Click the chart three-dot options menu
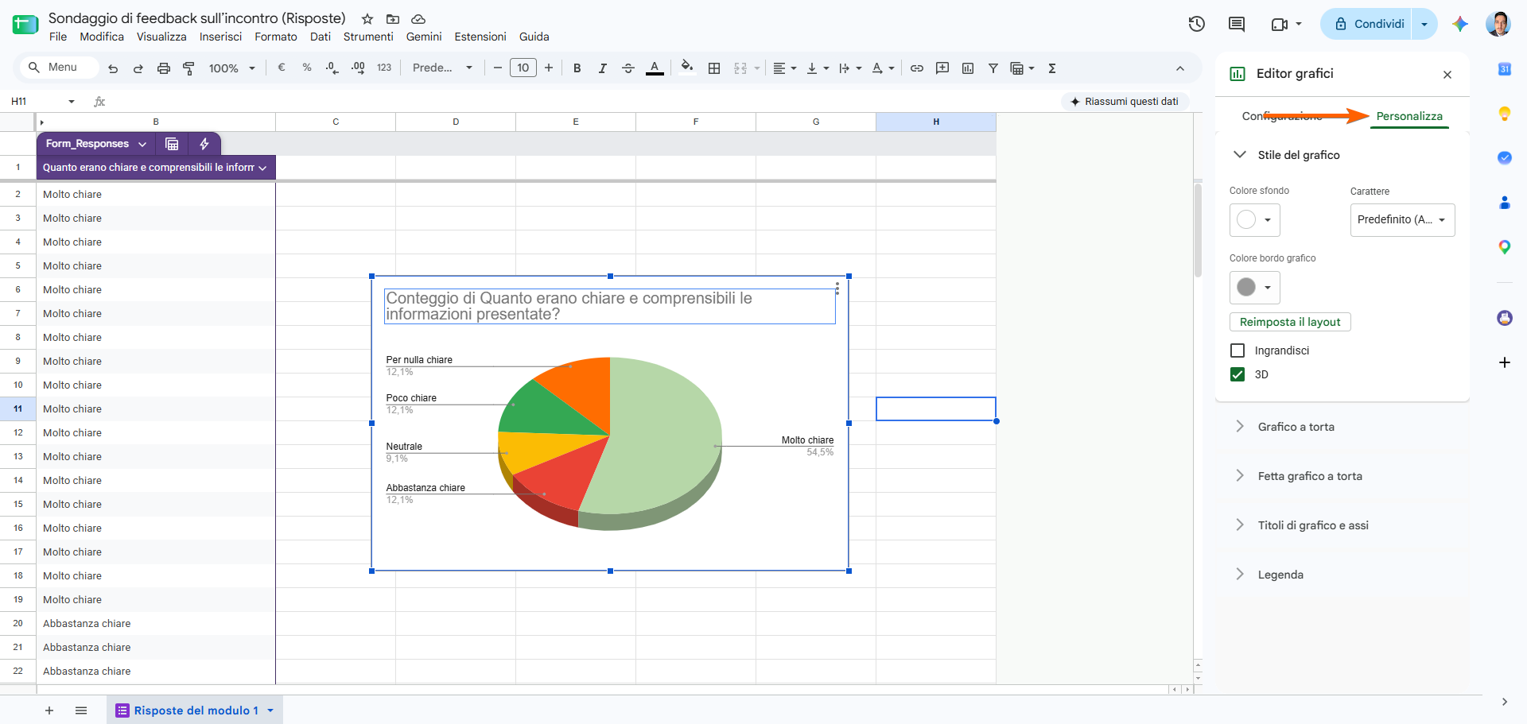This screenshot has height=724, width=1527. 837,288
